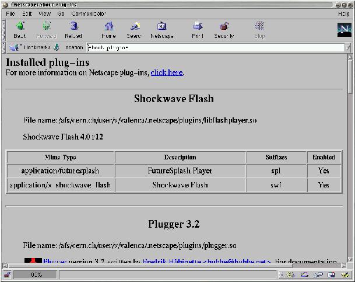
Task: Print the page using Print icon
Action: click(198, 29)
